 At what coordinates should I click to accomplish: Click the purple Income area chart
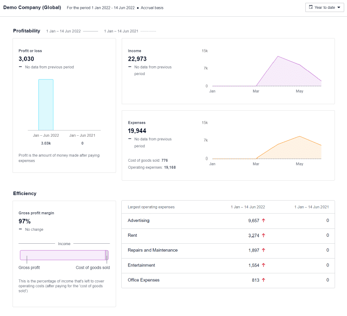coord(287,74)
